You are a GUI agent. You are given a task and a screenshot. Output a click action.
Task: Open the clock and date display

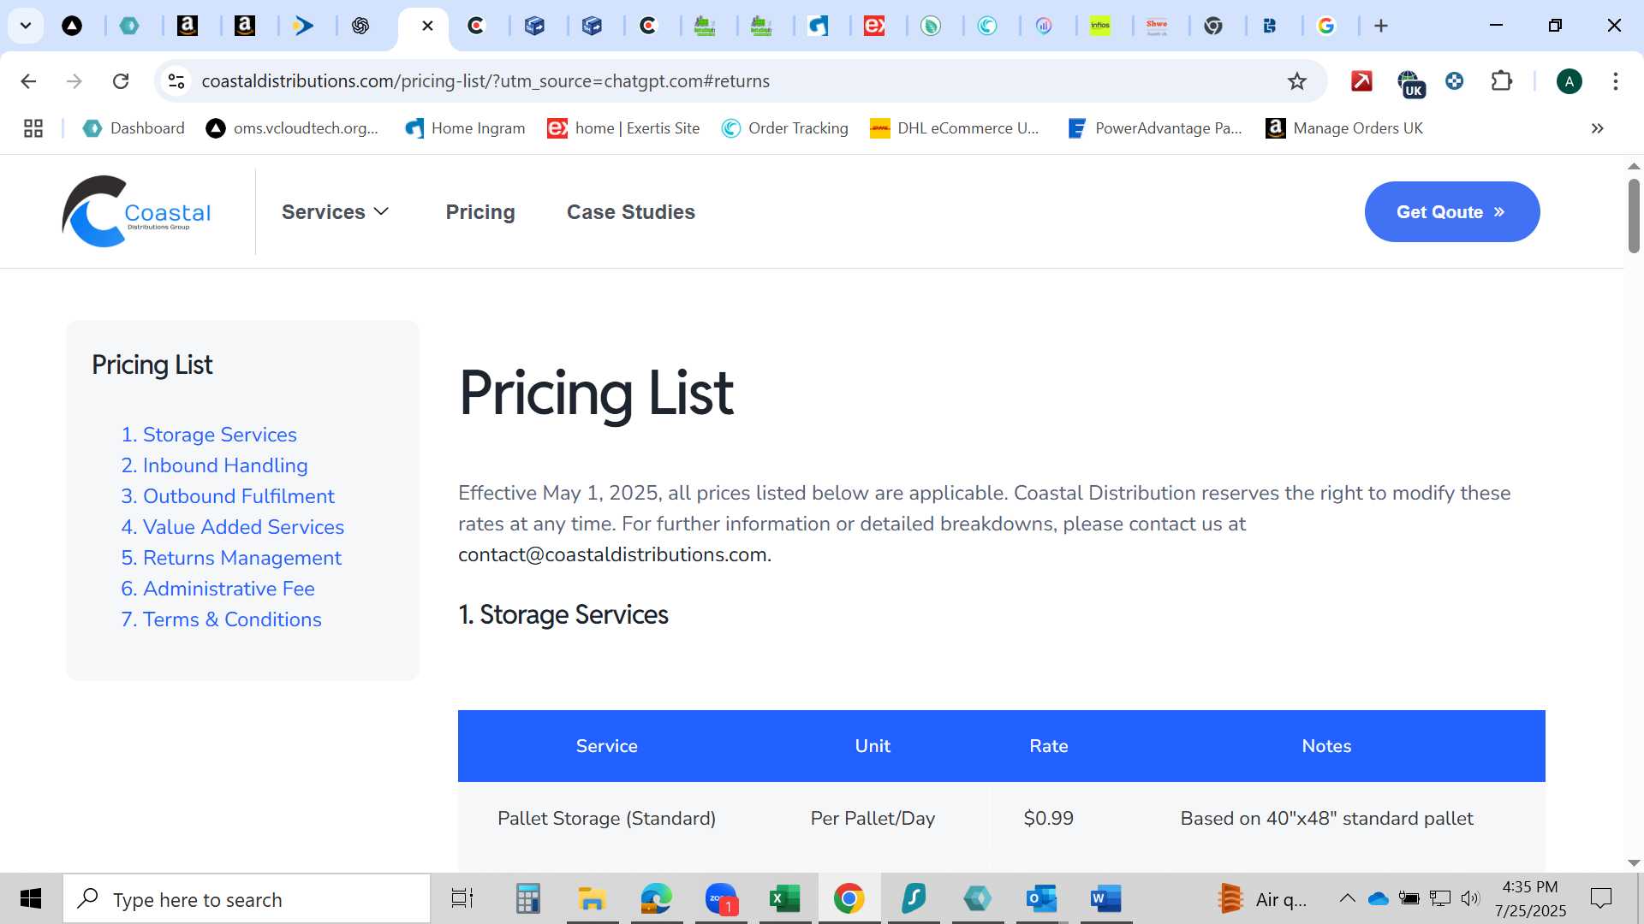(1531, 898)
